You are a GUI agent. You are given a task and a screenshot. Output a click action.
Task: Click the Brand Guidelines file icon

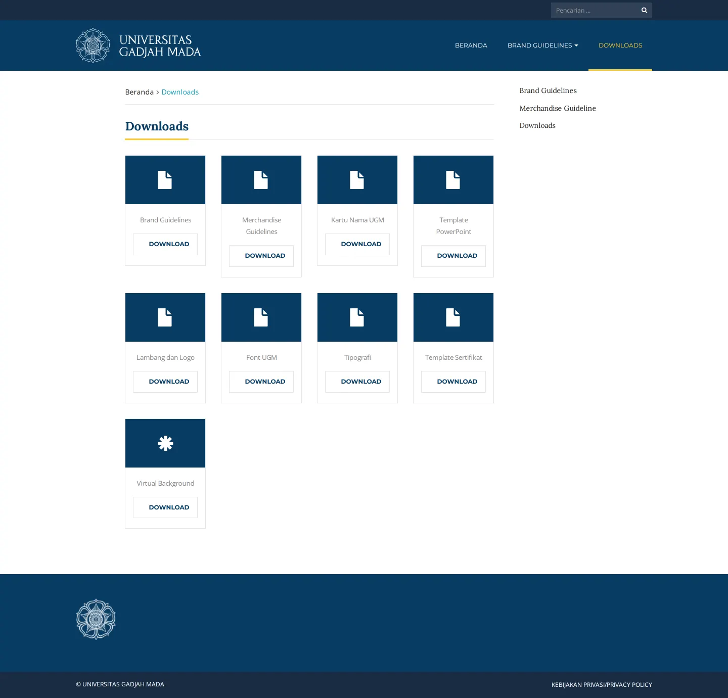[165, 180]
